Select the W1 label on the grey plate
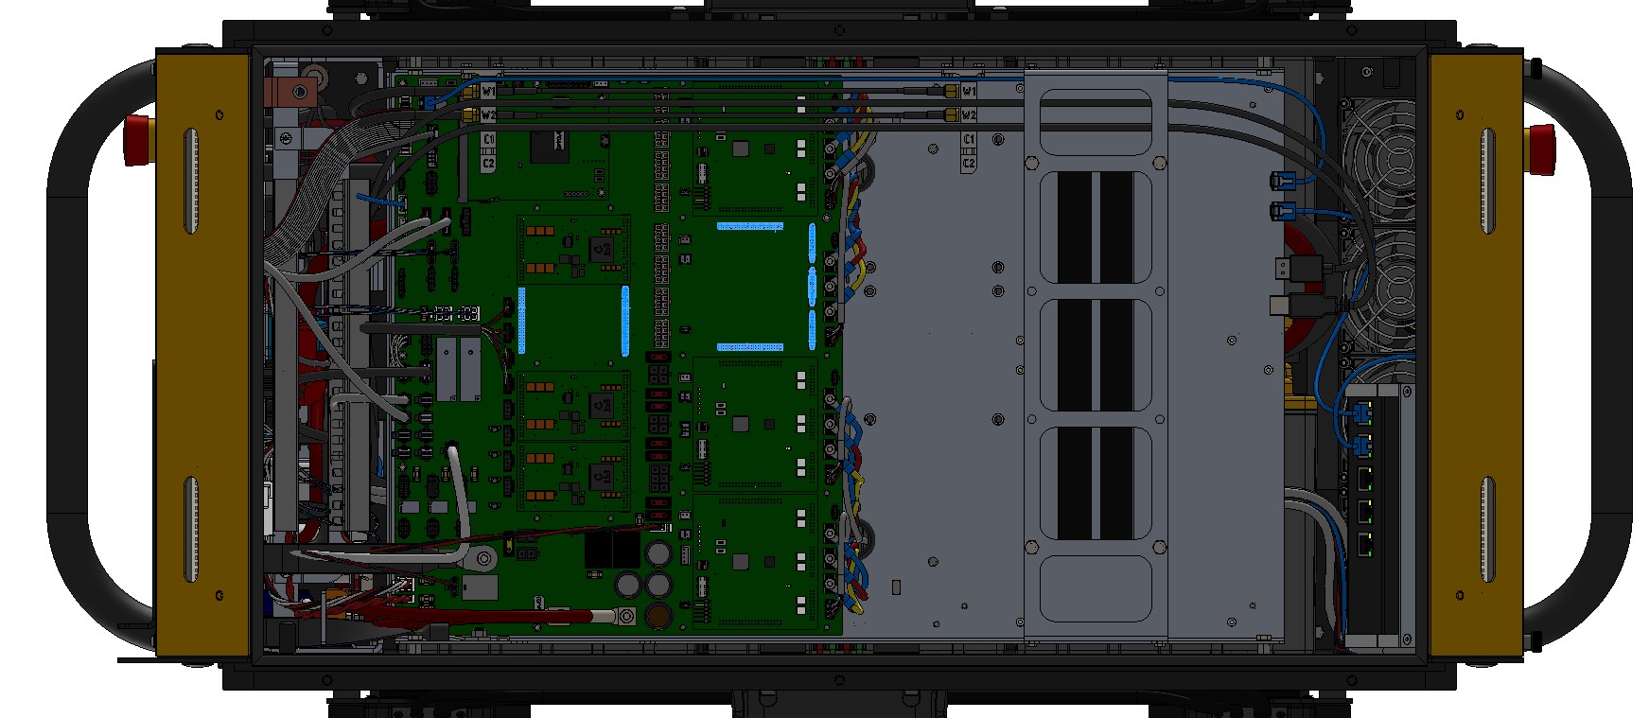 (969, 92)
